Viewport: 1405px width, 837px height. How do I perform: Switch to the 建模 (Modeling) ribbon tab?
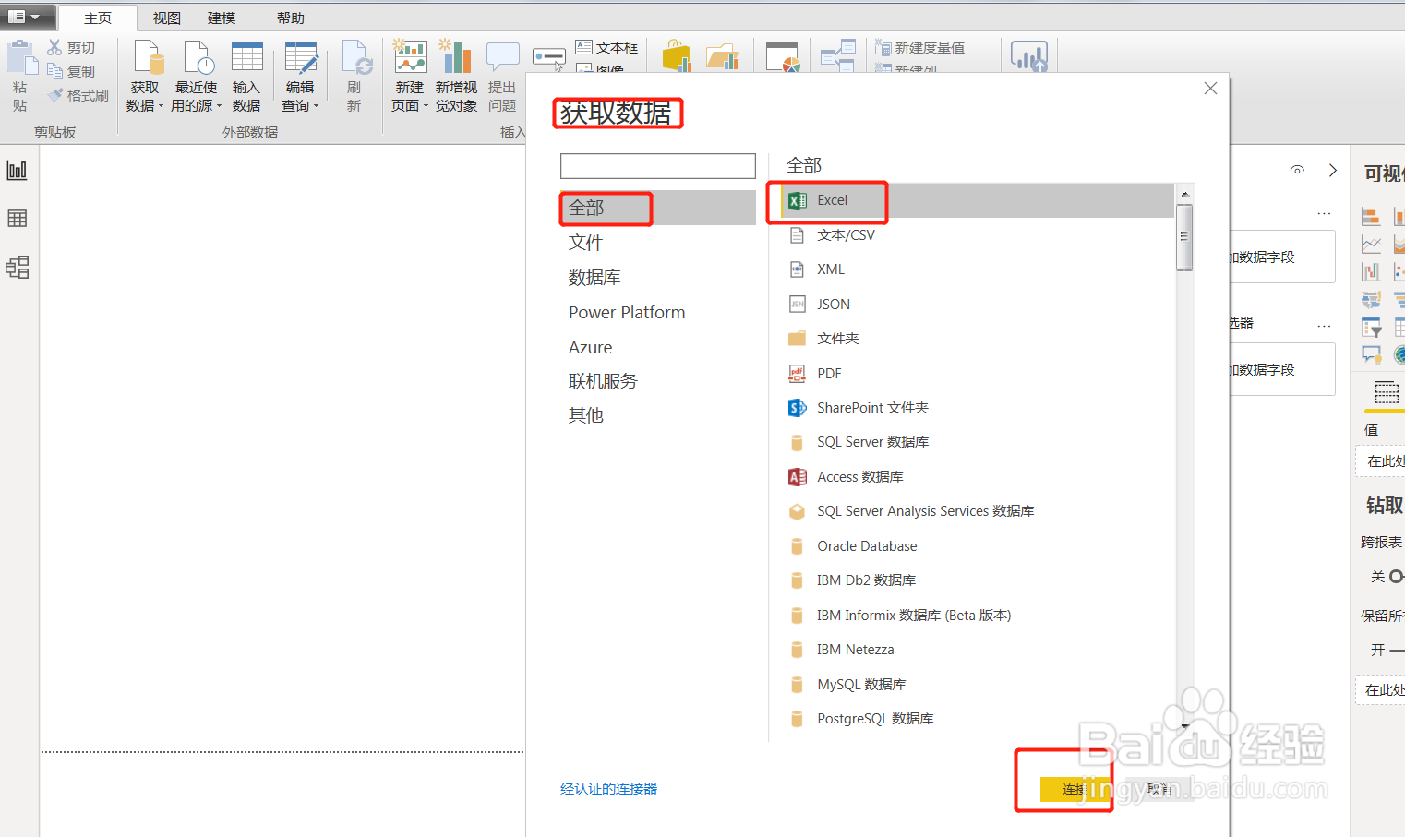[222, 18]
